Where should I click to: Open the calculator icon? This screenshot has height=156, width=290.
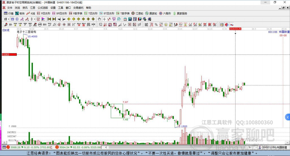point(130,19)
